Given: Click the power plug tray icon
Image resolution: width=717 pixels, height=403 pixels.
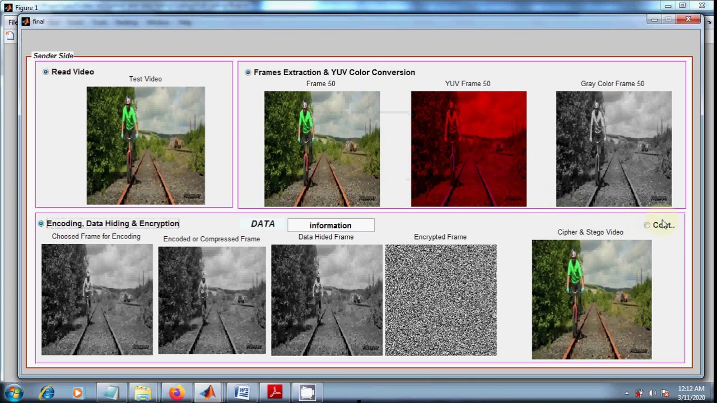Looking at the screenshot, I should click(x=639, y=393).
